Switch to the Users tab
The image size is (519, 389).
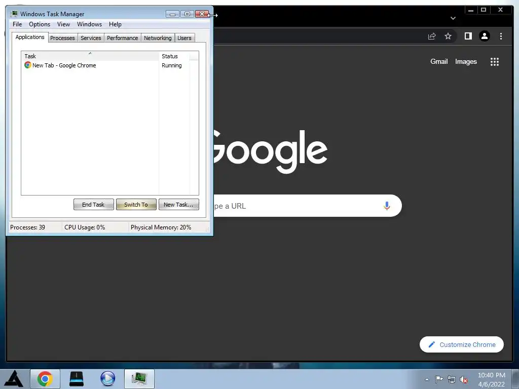[184, 38]
